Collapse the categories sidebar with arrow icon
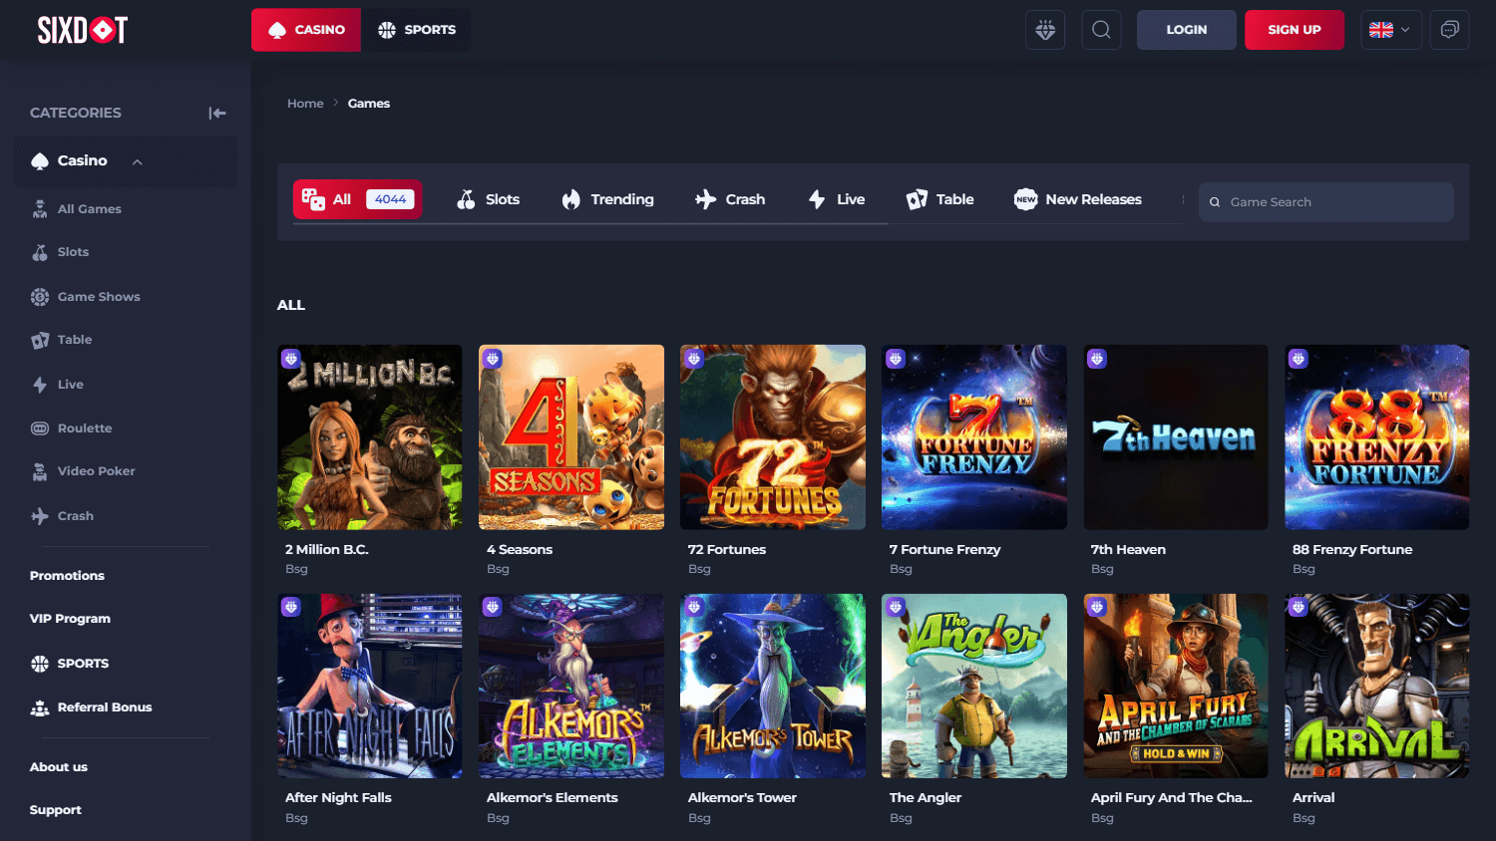The height and width of the screenshot is (841, 1496). point(216,113)
